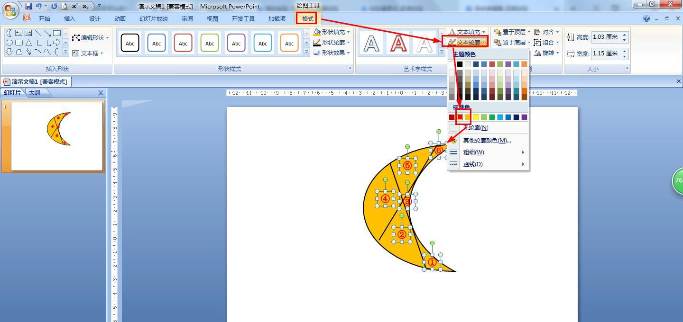Image resolution: width=683 pixels, height=322 pixels.
Task: Open the Office button menu
Action: pyautogui.click(x=10, y=9)
